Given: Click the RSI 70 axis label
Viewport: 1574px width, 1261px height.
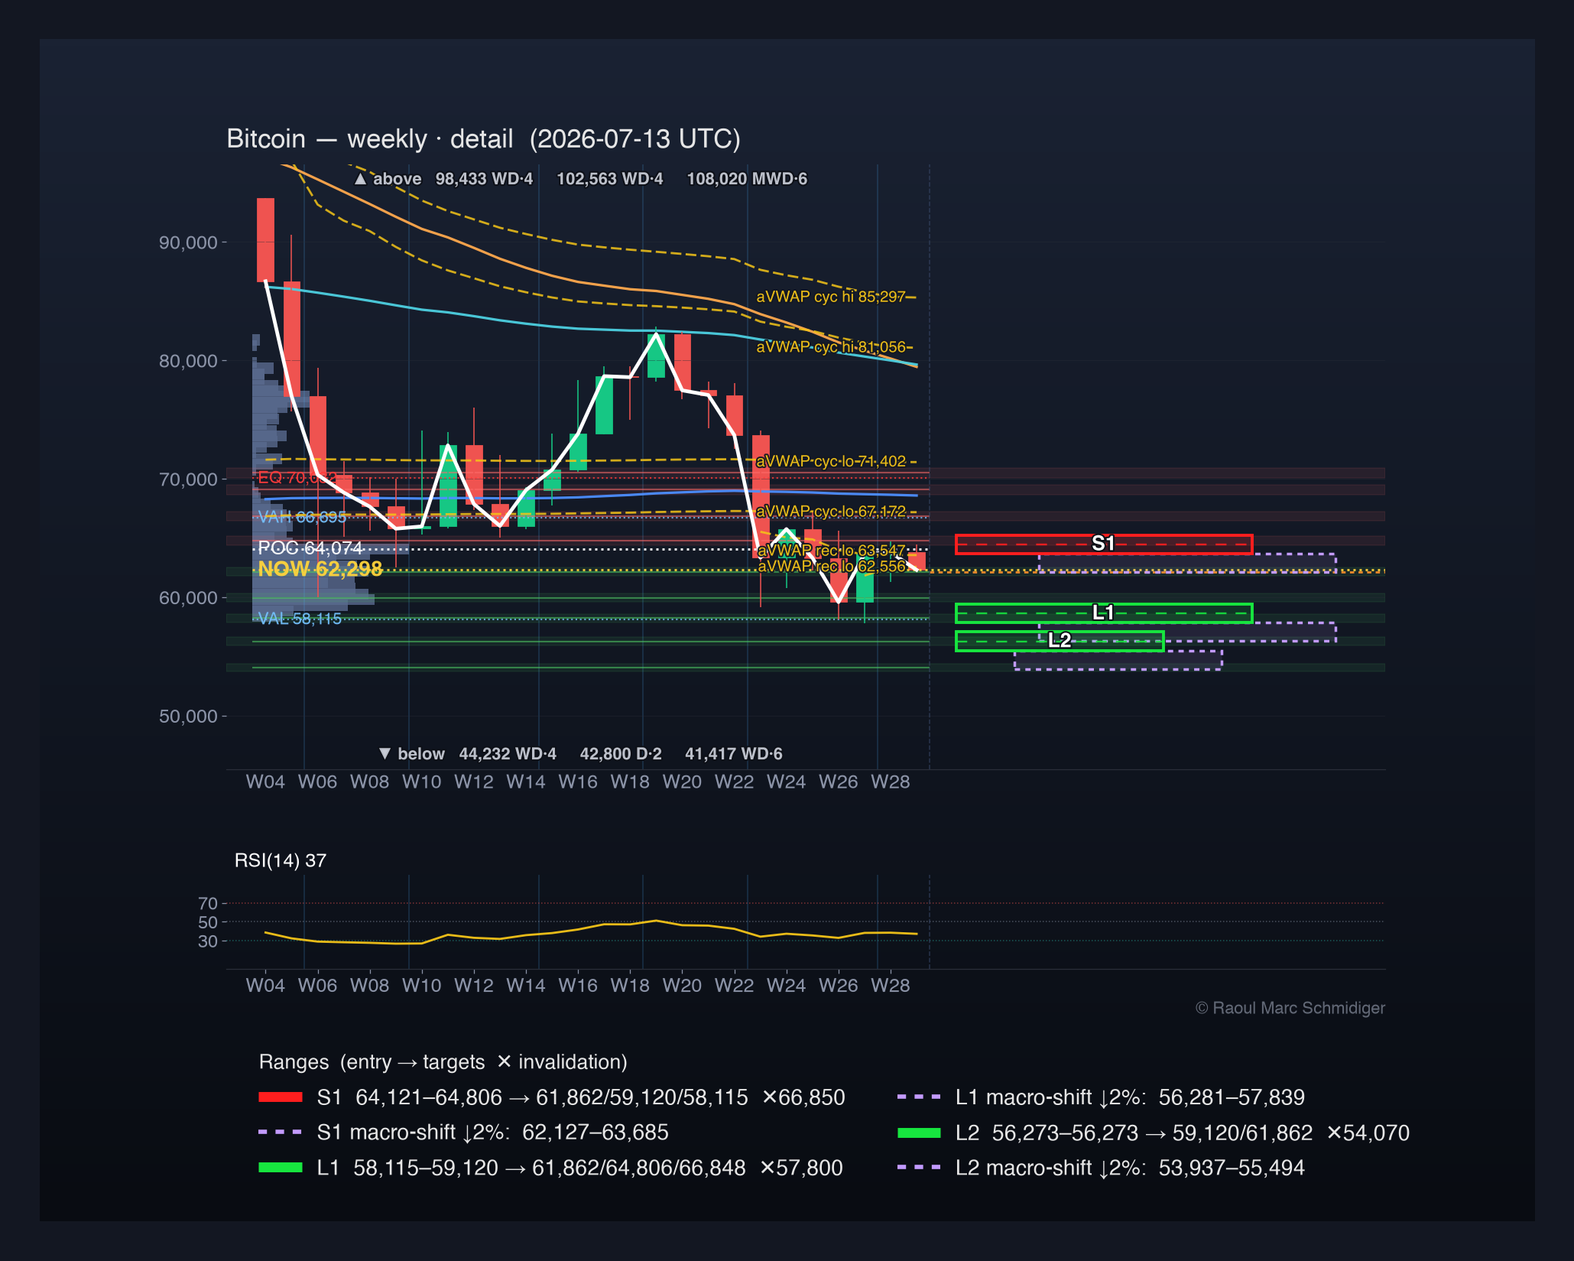Looking at the screenshot, I should (208, 903).
